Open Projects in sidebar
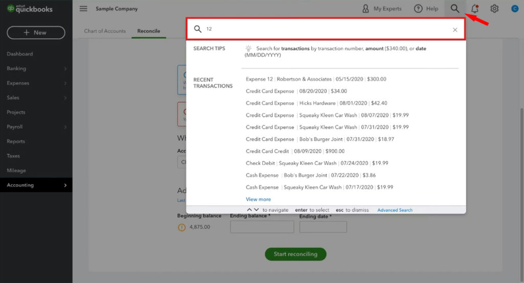 click(16, 112)
